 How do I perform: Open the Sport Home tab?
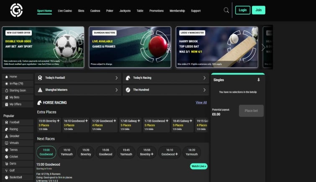tap(44, 11)
